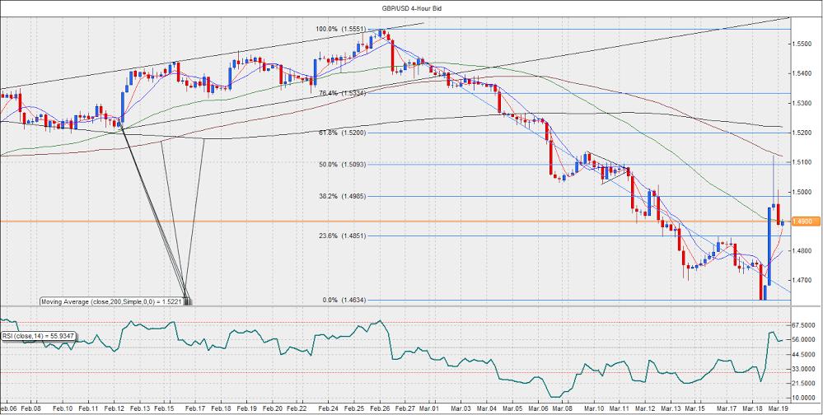Screen dimensions: 823x415
Task: Click the 33.0000 RSI axis value
Action: pos(805,370)
